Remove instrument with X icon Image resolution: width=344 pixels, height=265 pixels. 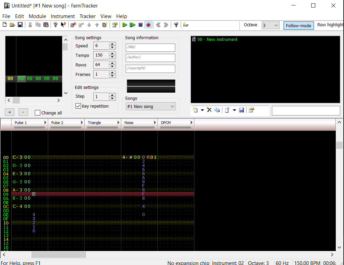209,110
